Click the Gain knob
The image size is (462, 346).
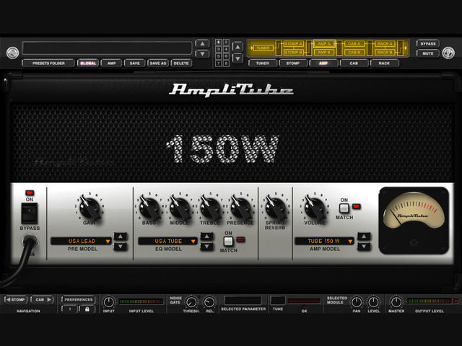[x=90, y=208]
